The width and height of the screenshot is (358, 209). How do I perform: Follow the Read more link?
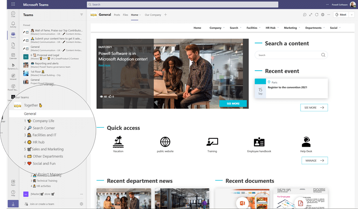pyautogui.click(x=104, y=65)
